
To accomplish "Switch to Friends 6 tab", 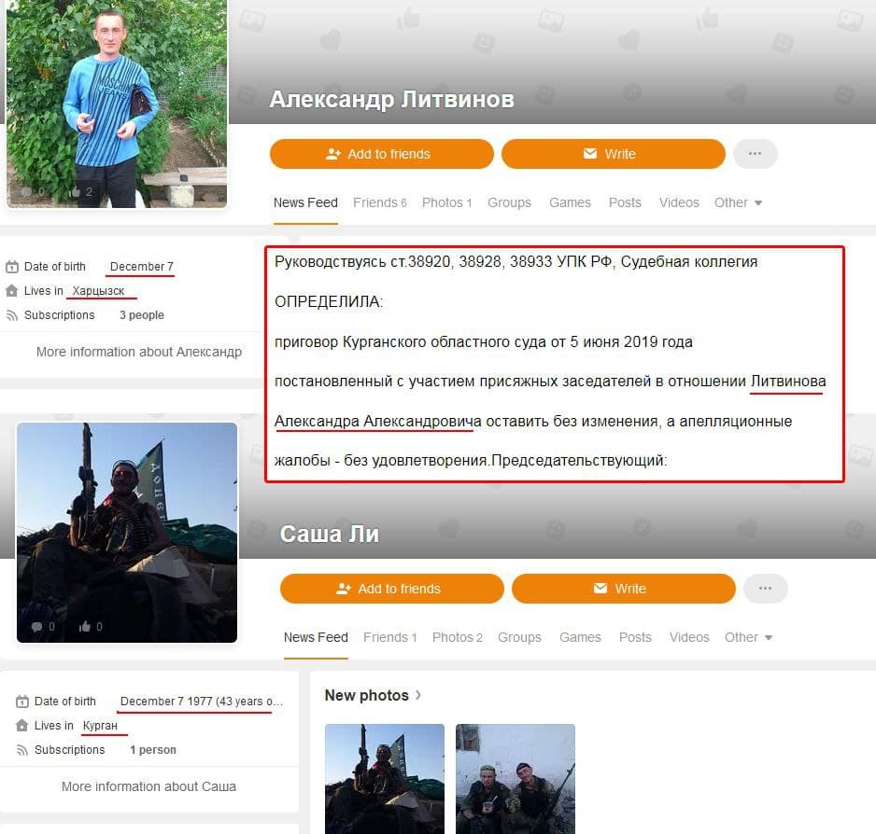I will tap(379, 202).
